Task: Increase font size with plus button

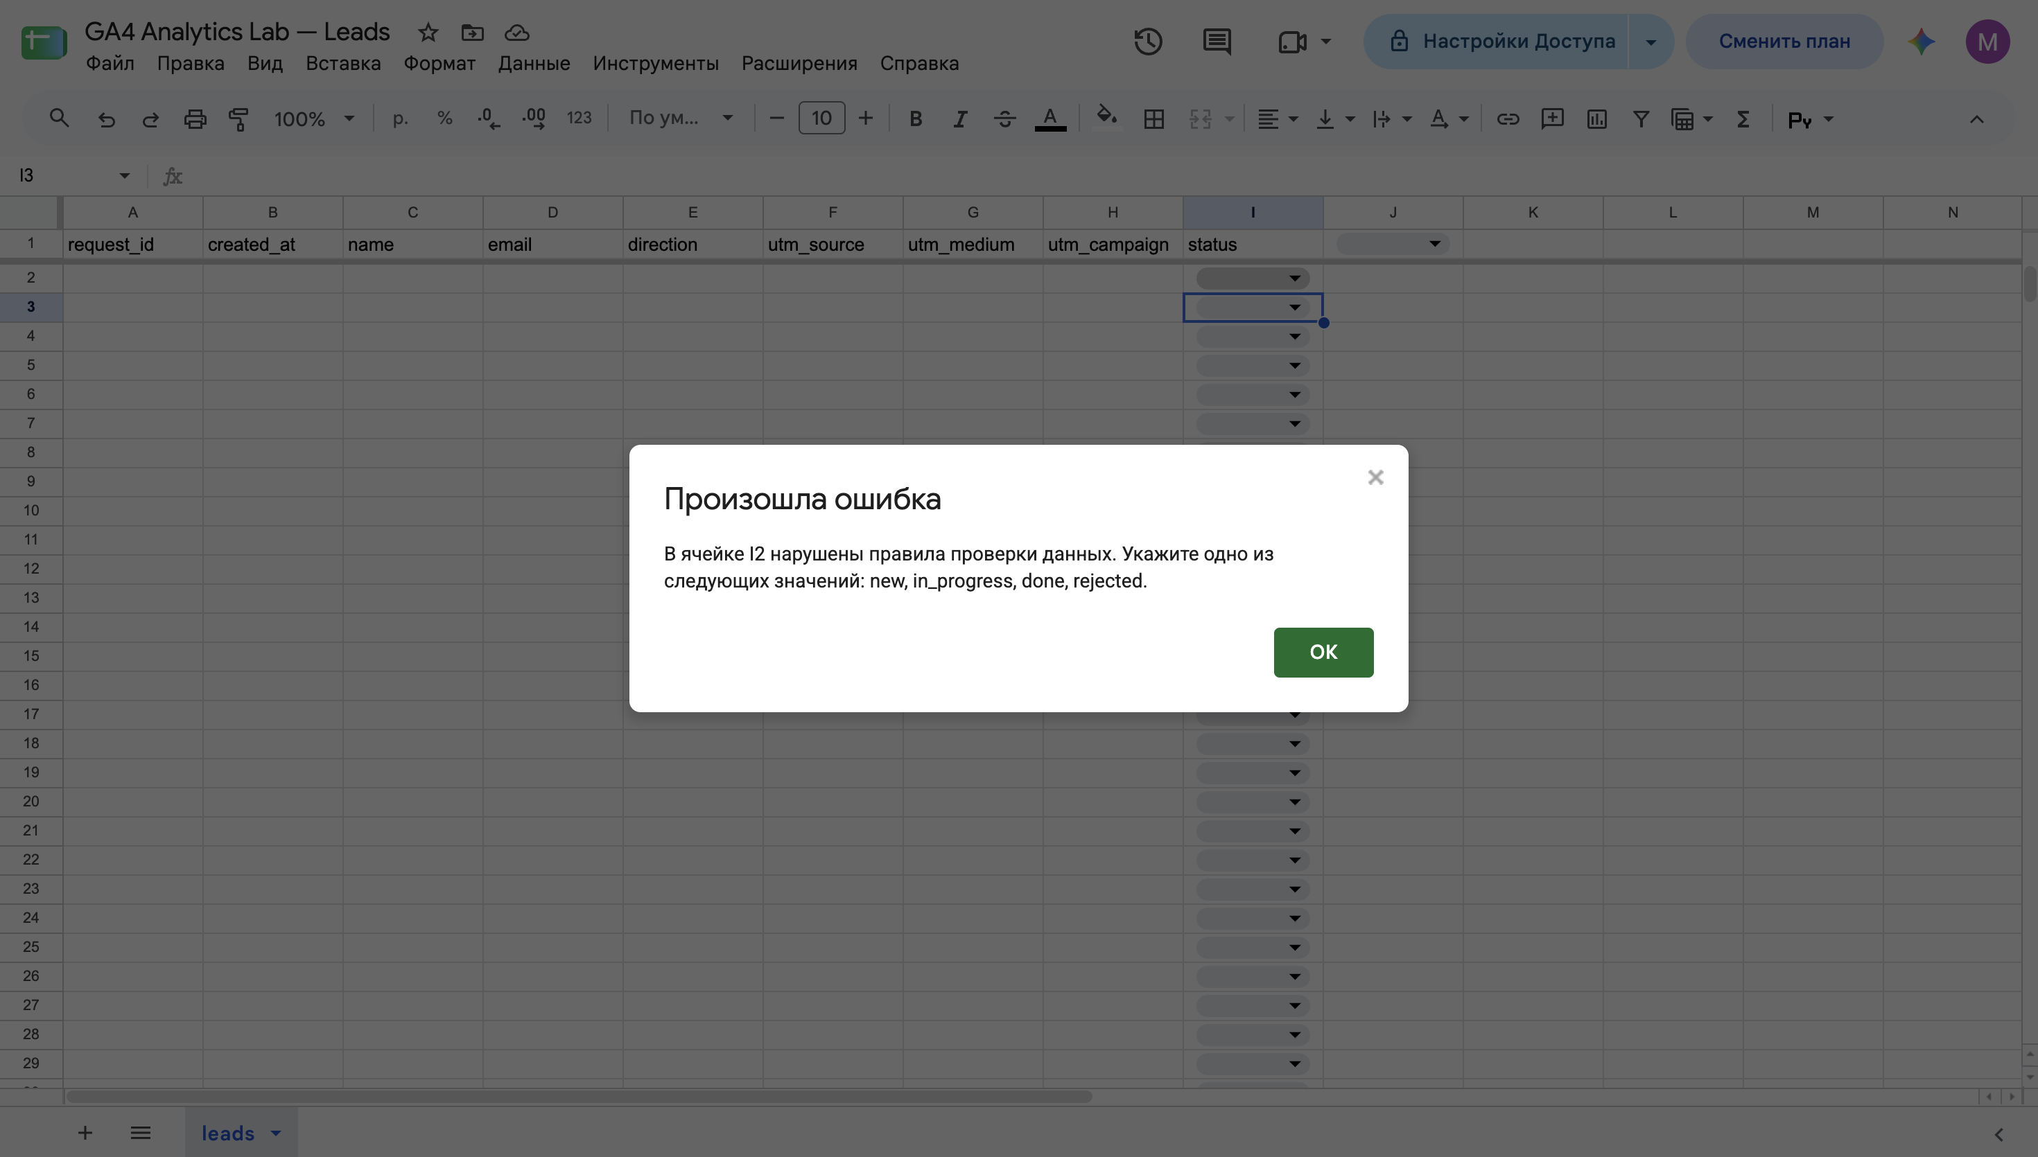Action: click(866, 118)
